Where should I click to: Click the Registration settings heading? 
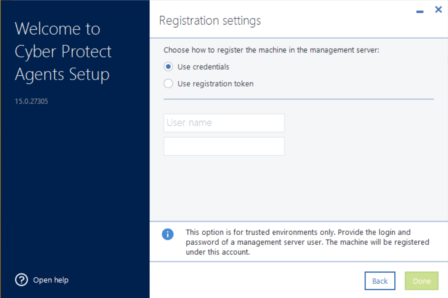[210, 21]
